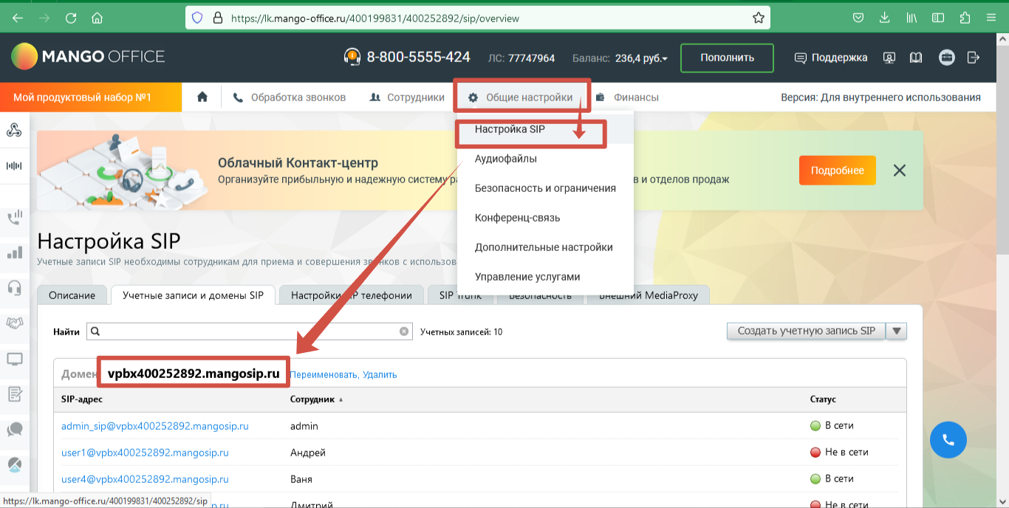This screenshot has height=508, width=1009.
Task: Click the Переименовать link
Action: [324, 374]
